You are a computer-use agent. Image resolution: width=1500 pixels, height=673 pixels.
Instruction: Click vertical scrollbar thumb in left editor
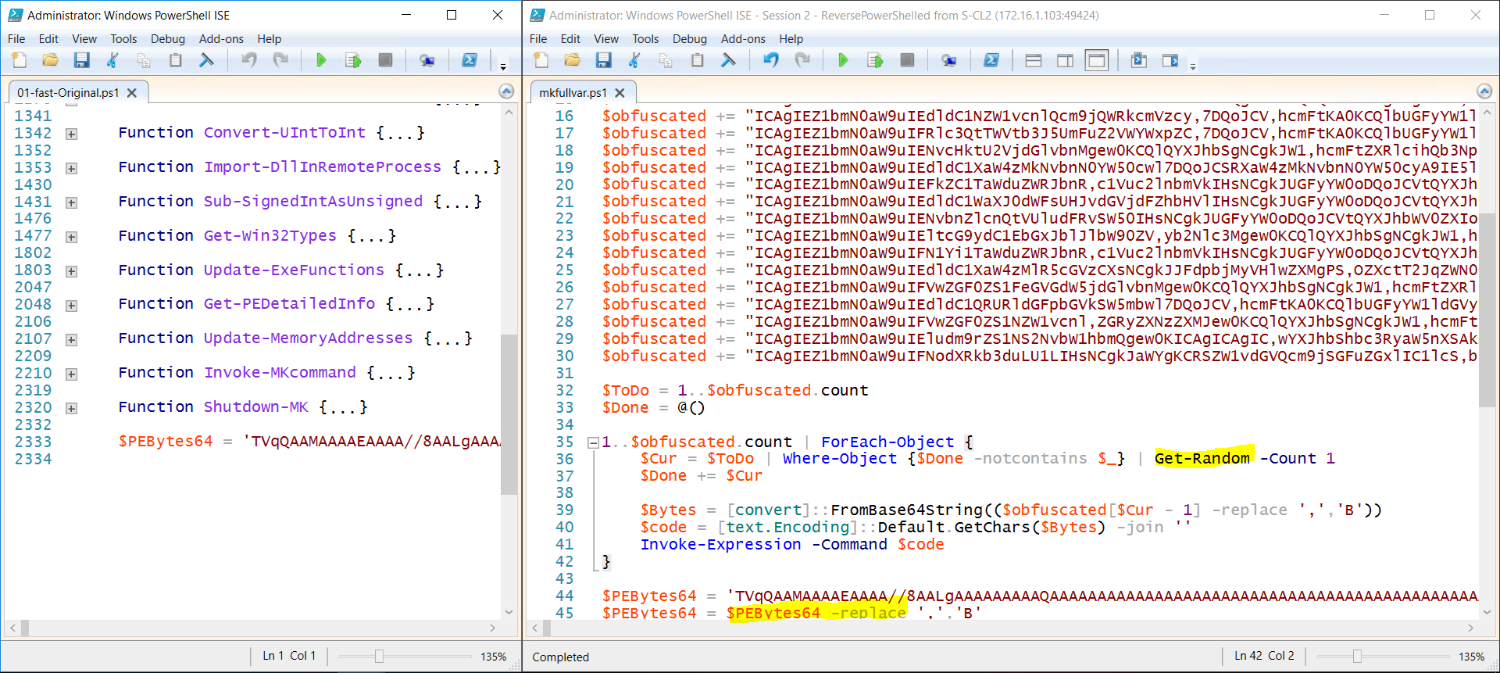tap(509, 414)
